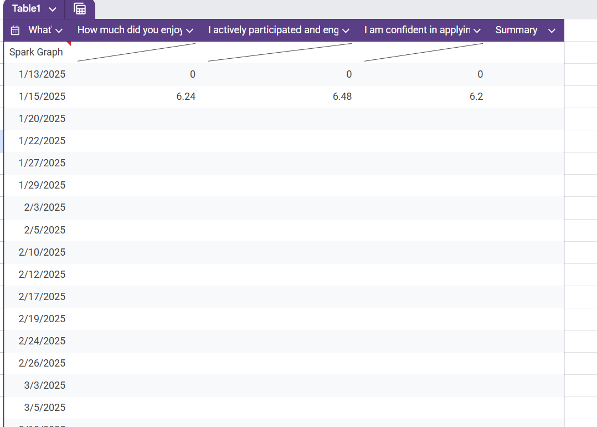The image size is (597, 427).
Task: Click the calendar date-type icon in the header
Action: coord(15,30)
